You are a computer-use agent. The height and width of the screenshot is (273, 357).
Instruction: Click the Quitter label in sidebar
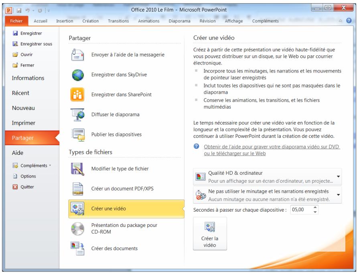click(x=27, y=187)
